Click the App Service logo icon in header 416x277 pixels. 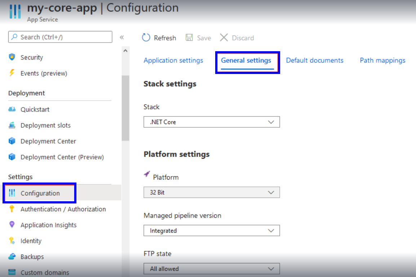15,11
